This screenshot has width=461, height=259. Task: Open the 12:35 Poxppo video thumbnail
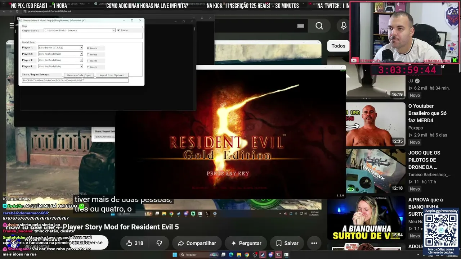(376, 124)
